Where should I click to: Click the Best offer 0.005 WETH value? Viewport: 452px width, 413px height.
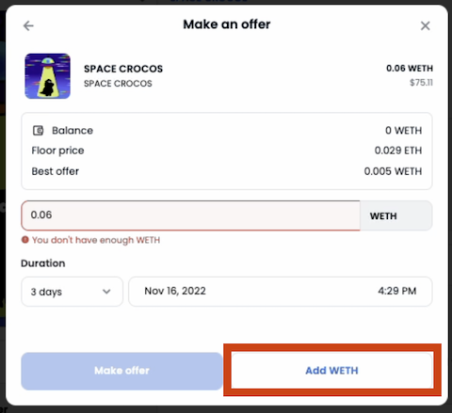coord(393,171)
